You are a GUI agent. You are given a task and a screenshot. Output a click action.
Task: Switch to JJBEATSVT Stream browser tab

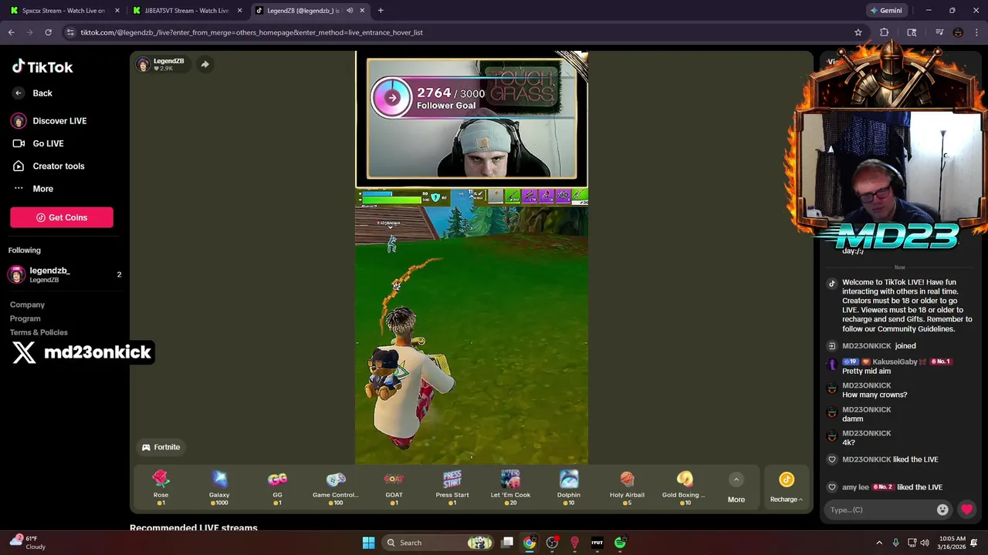[x=186, y=11]
